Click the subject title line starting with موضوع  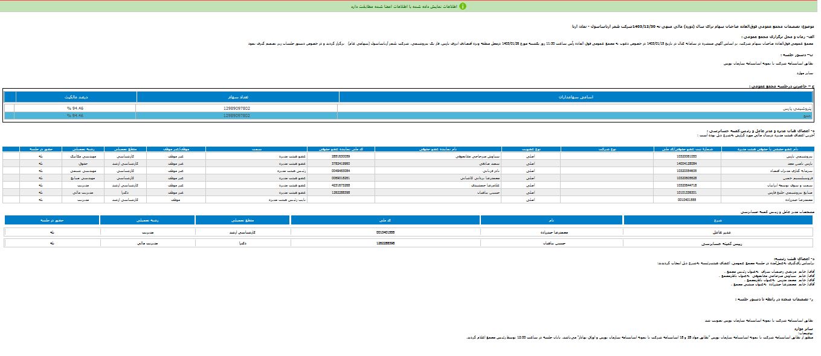tap(683, 27)
